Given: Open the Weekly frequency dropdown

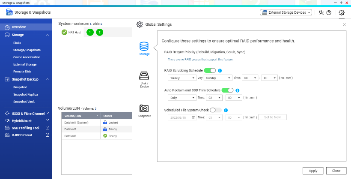Looking at the screenshot, I should (181, 78).
